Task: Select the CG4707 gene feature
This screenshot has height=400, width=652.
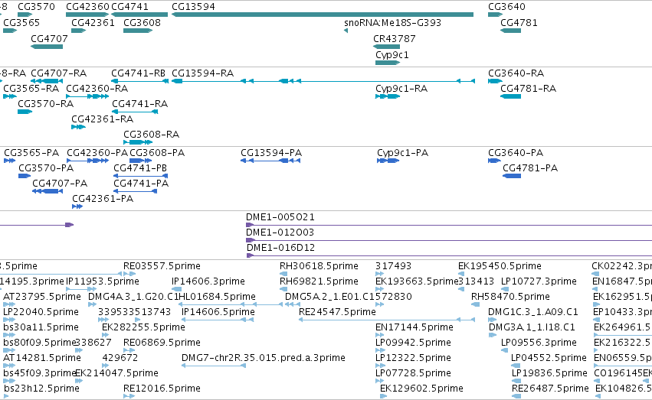Action: point(47,47)
